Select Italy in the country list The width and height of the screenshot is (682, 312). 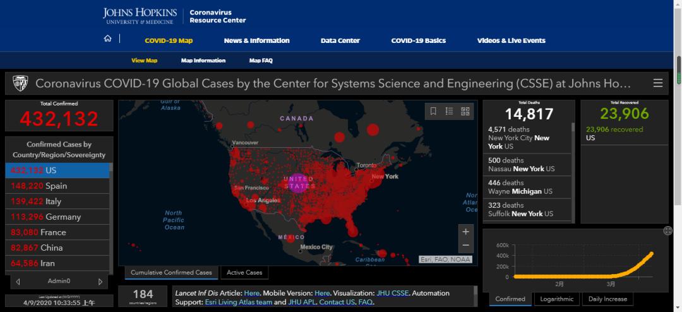pyautogui.click(x=57, y=201)
